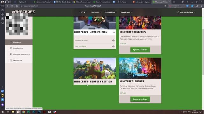
Task: Go back with the browser back arrow
Action: pos(8,6)
